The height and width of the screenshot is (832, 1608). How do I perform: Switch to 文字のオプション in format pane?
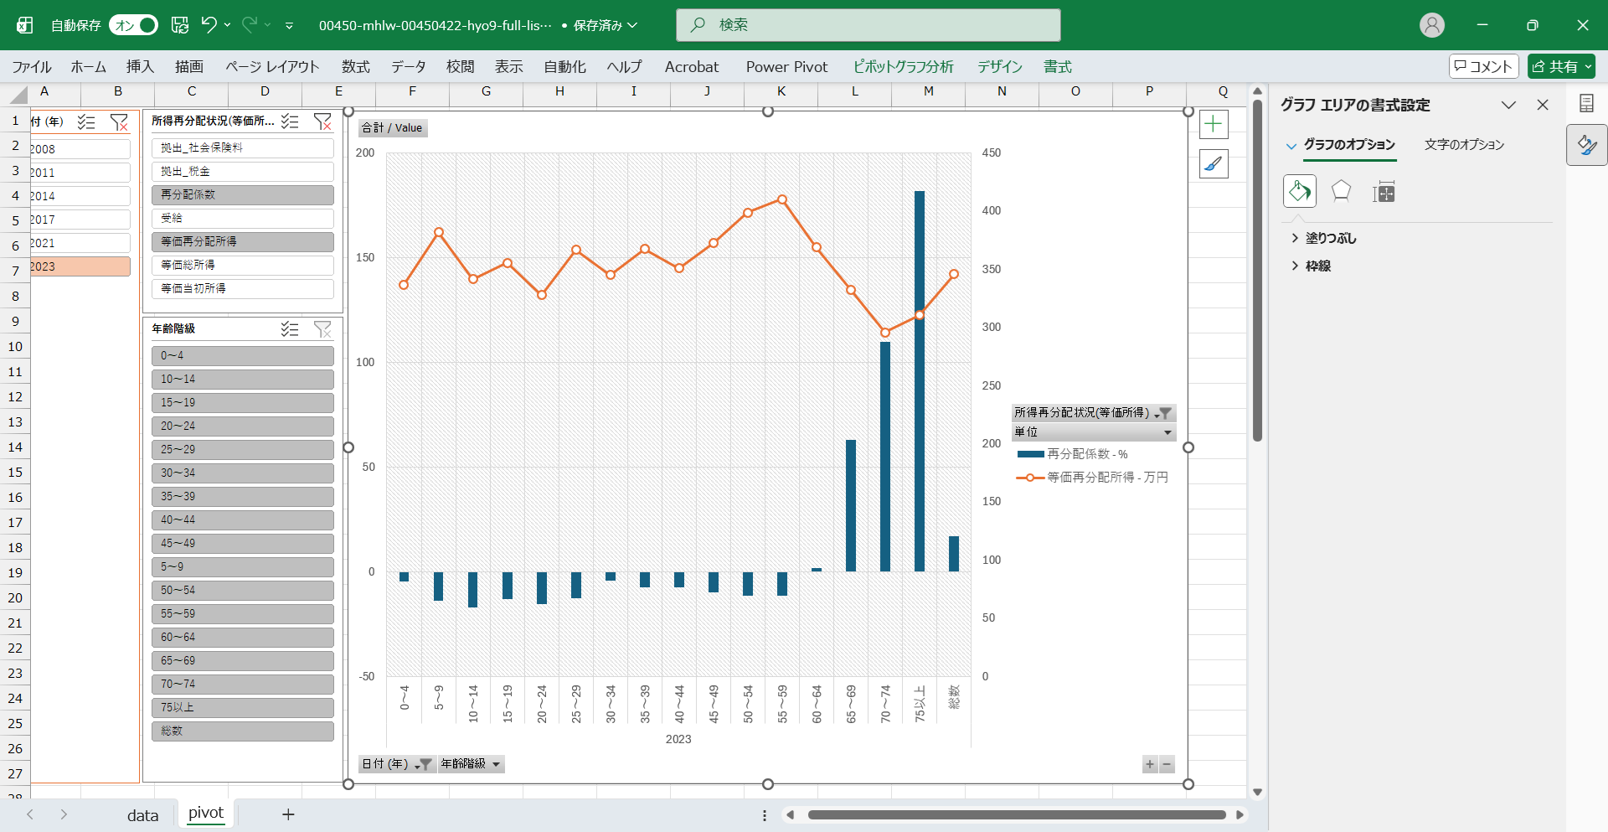(1464, 145)
